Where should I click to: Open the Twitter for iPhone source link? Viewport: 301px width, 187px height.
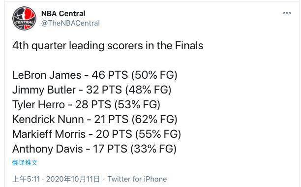pos(137,179)
